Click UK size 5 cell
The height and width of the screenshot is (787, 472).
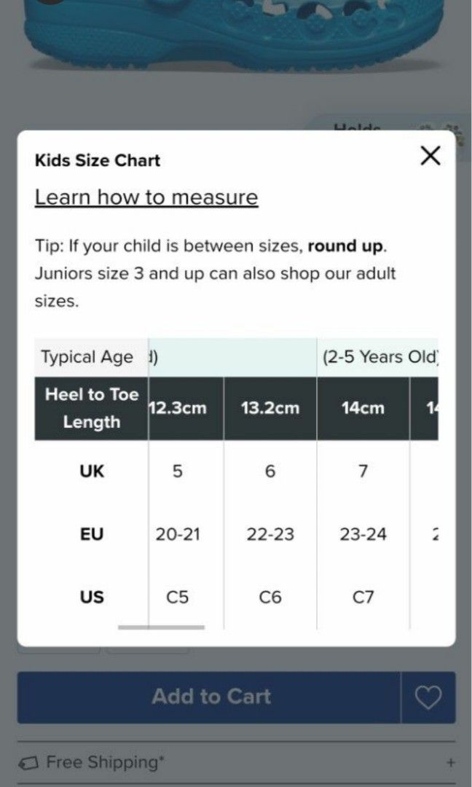178,471
